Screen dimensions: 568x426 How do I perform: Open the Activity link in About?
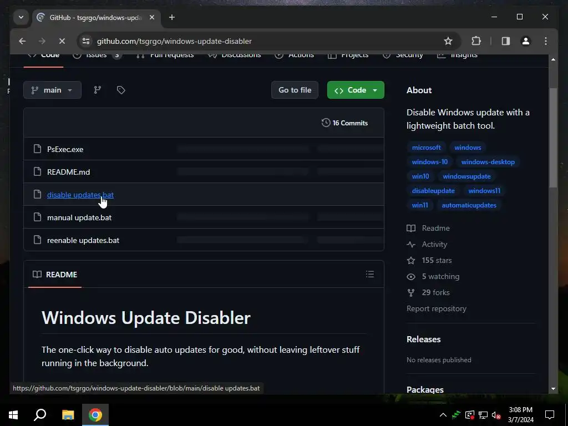(427, 244)
